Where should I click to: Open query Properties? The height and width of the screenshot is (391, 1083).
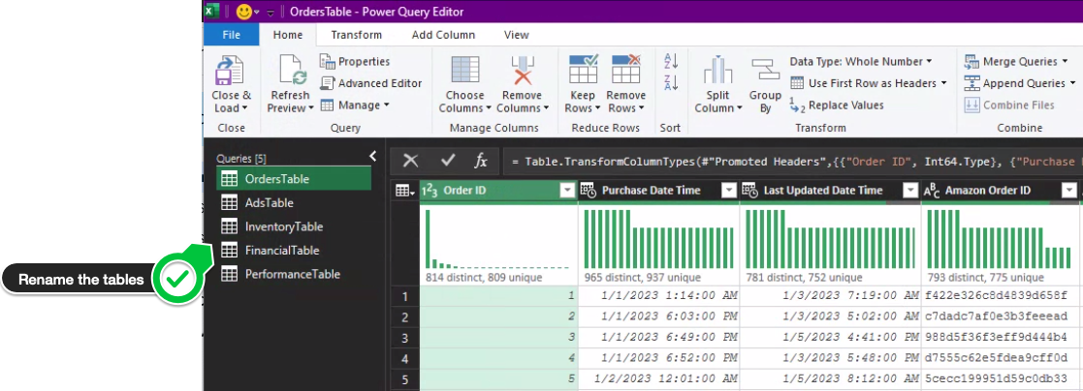pos(355,61)
